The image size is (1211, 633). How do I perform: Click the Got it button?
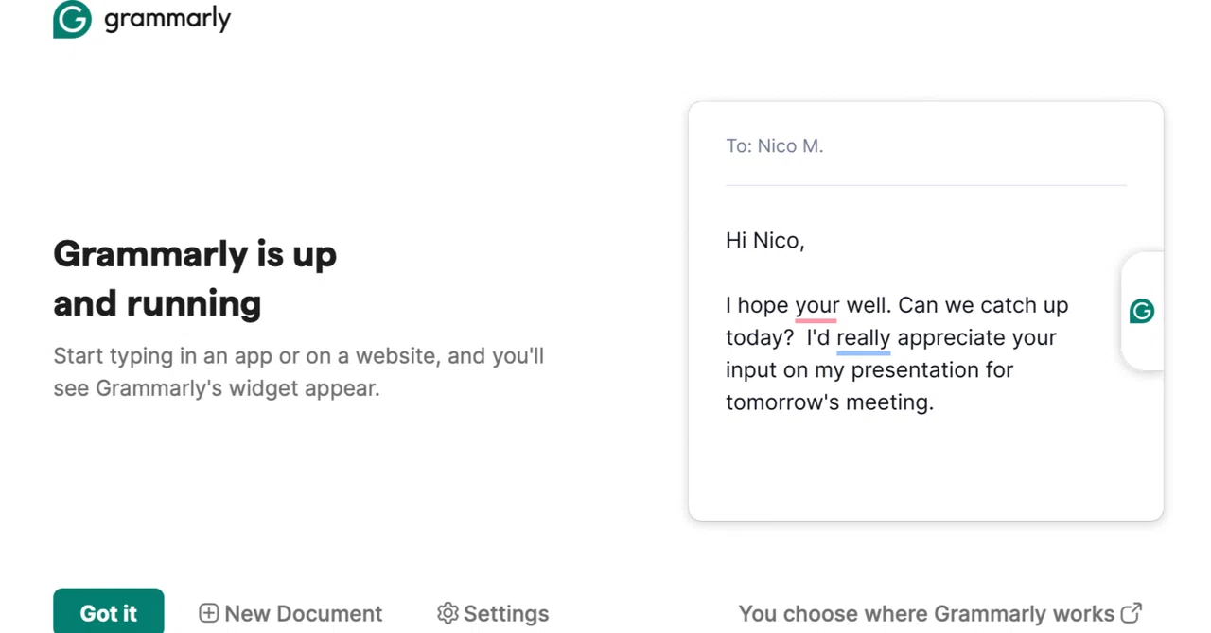coord(109,612)
